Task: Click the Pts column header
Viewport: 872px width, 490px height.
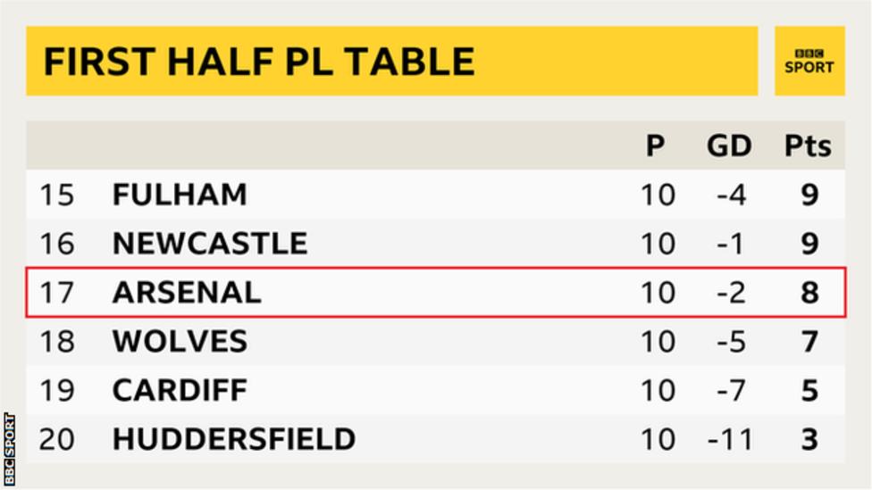Action: point(808,146)
